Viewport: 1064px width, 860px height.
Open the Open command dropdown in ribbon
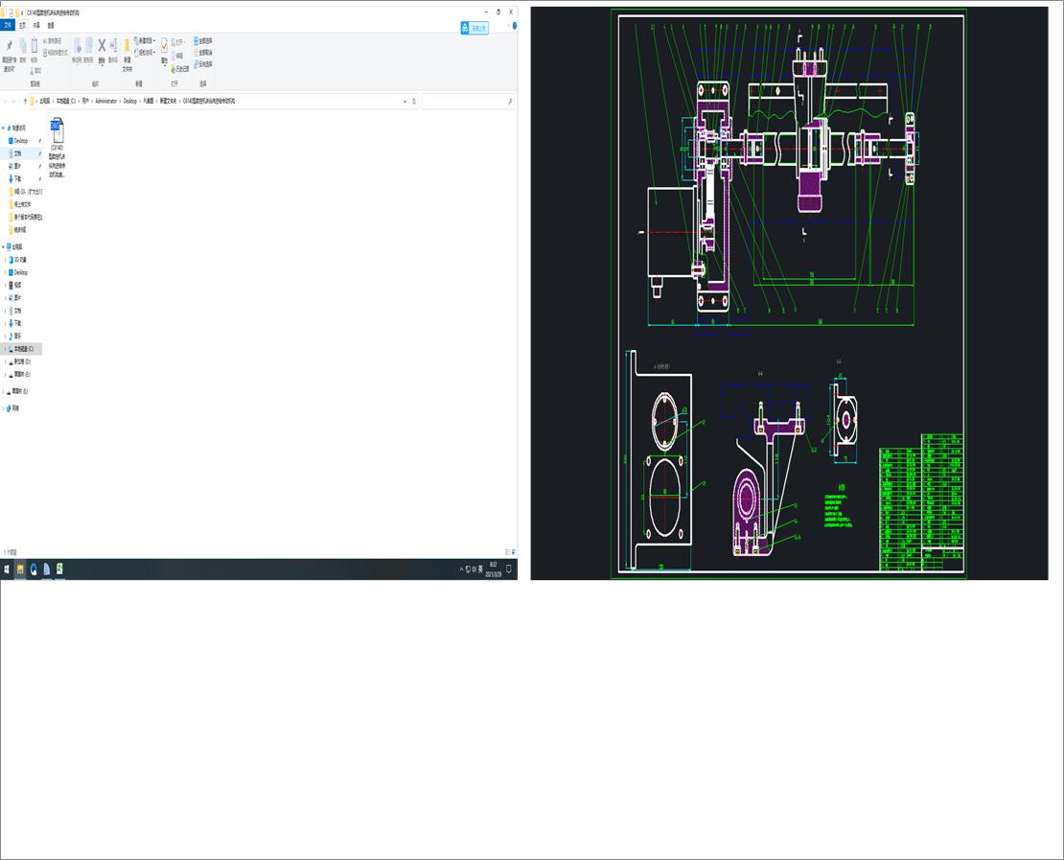[x=178, y=42]
